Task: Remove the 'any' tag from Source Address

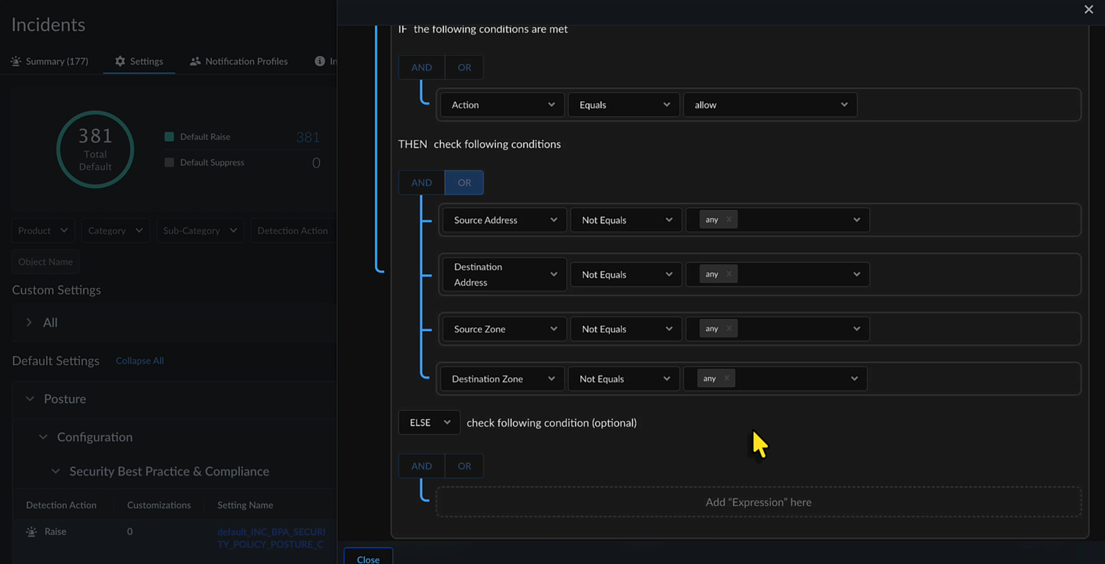Action: pos(729,220)
